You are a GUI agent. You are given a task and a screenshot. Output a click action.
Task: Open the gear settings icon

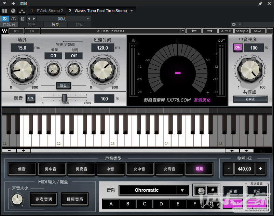[x=234, y=24]
